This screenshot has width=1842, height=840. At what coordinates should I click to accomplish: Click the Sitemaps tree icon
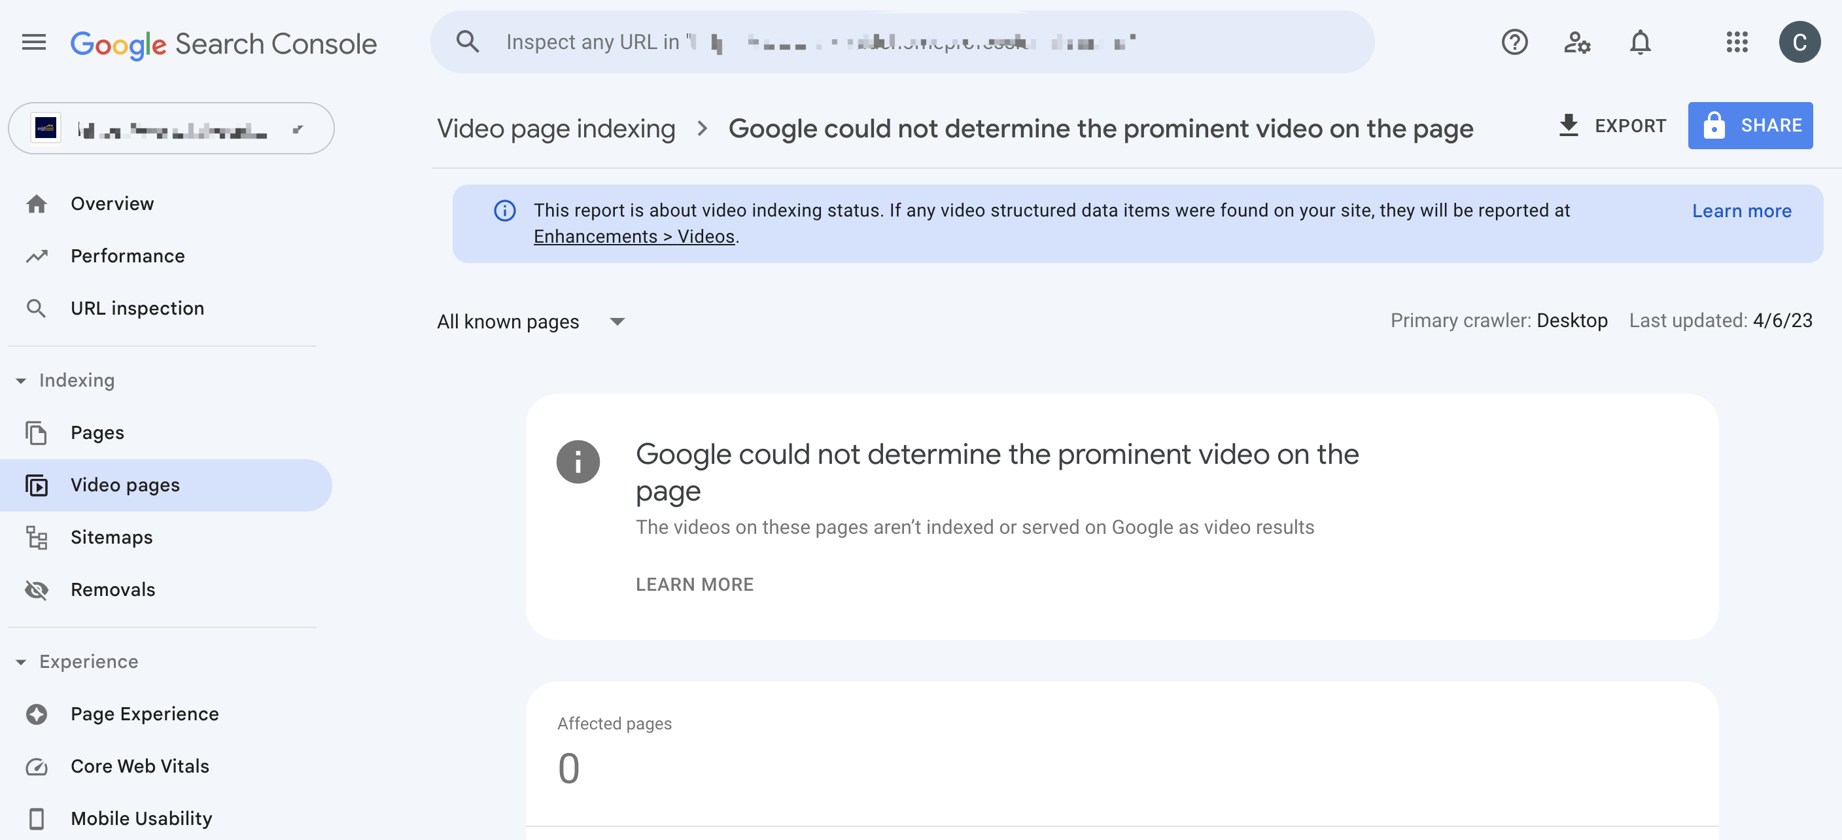[x=37, y=538]
